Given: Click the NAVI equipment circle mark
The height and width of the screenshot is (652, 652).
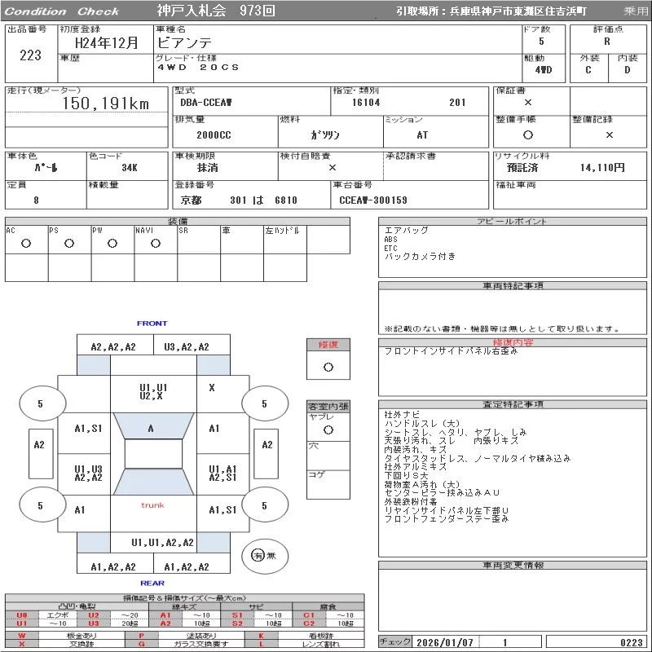Looking at the screenshot, I should (x=156, y=243).
